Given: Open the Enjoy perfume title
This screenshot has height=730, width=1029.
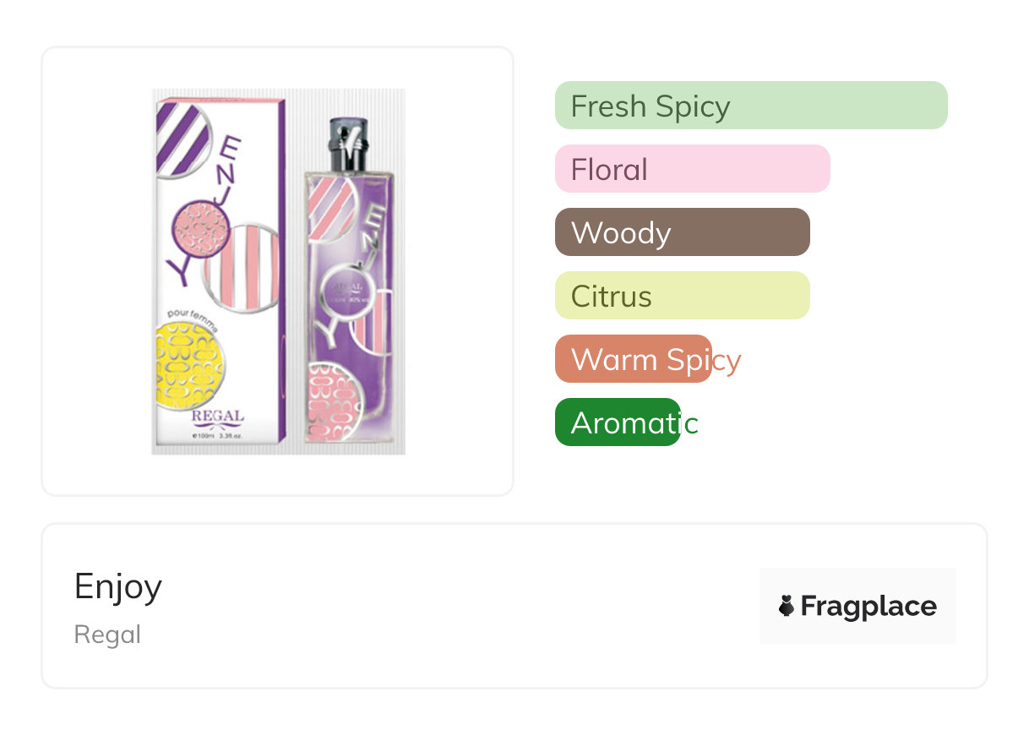Looking at the screenshot, I should tap(118, 586).
